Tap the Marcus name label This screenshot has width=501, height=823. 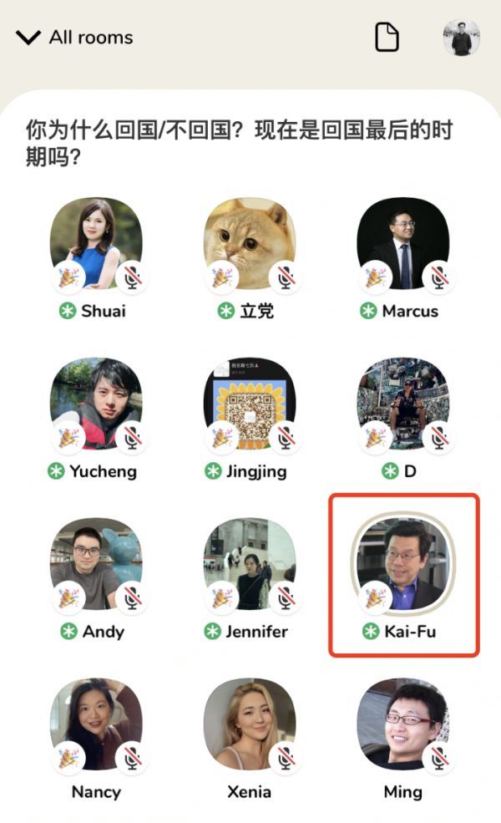click(x=410, y=311)
